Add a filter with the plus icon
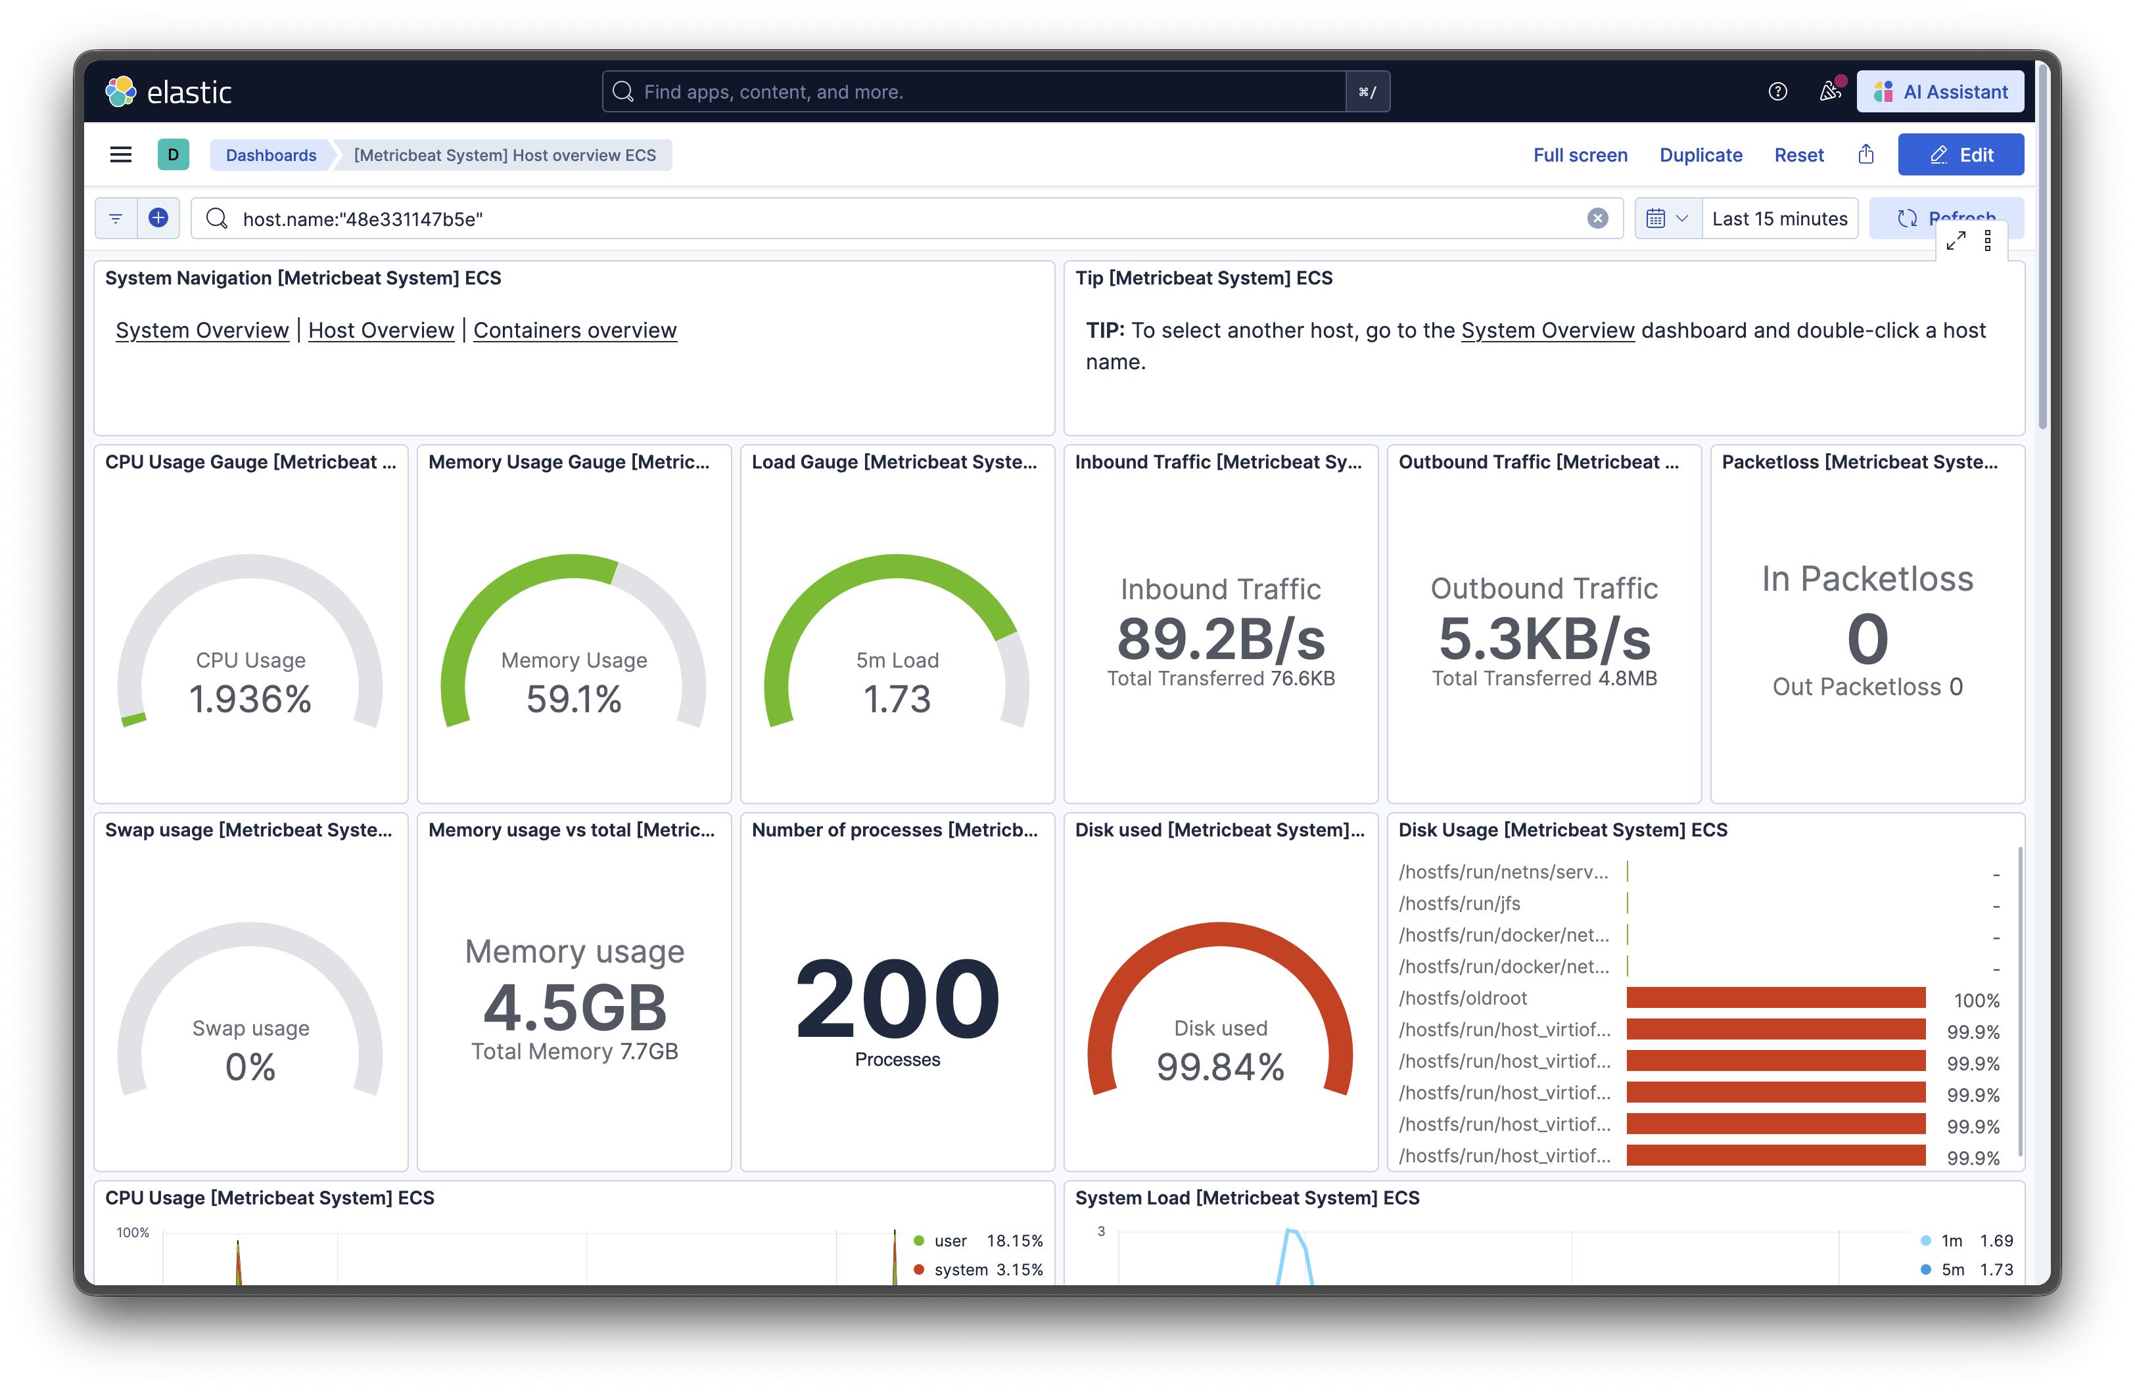Image resolution: width=2135 pixels, height=1393 pixels. (159, 218)
